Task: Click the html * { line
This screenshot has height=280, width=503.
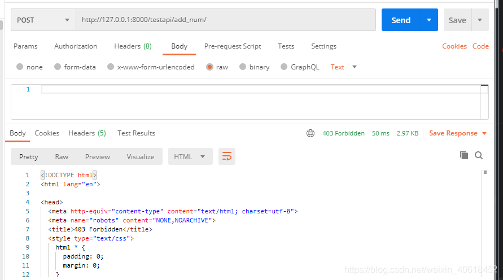Action: 70,247
